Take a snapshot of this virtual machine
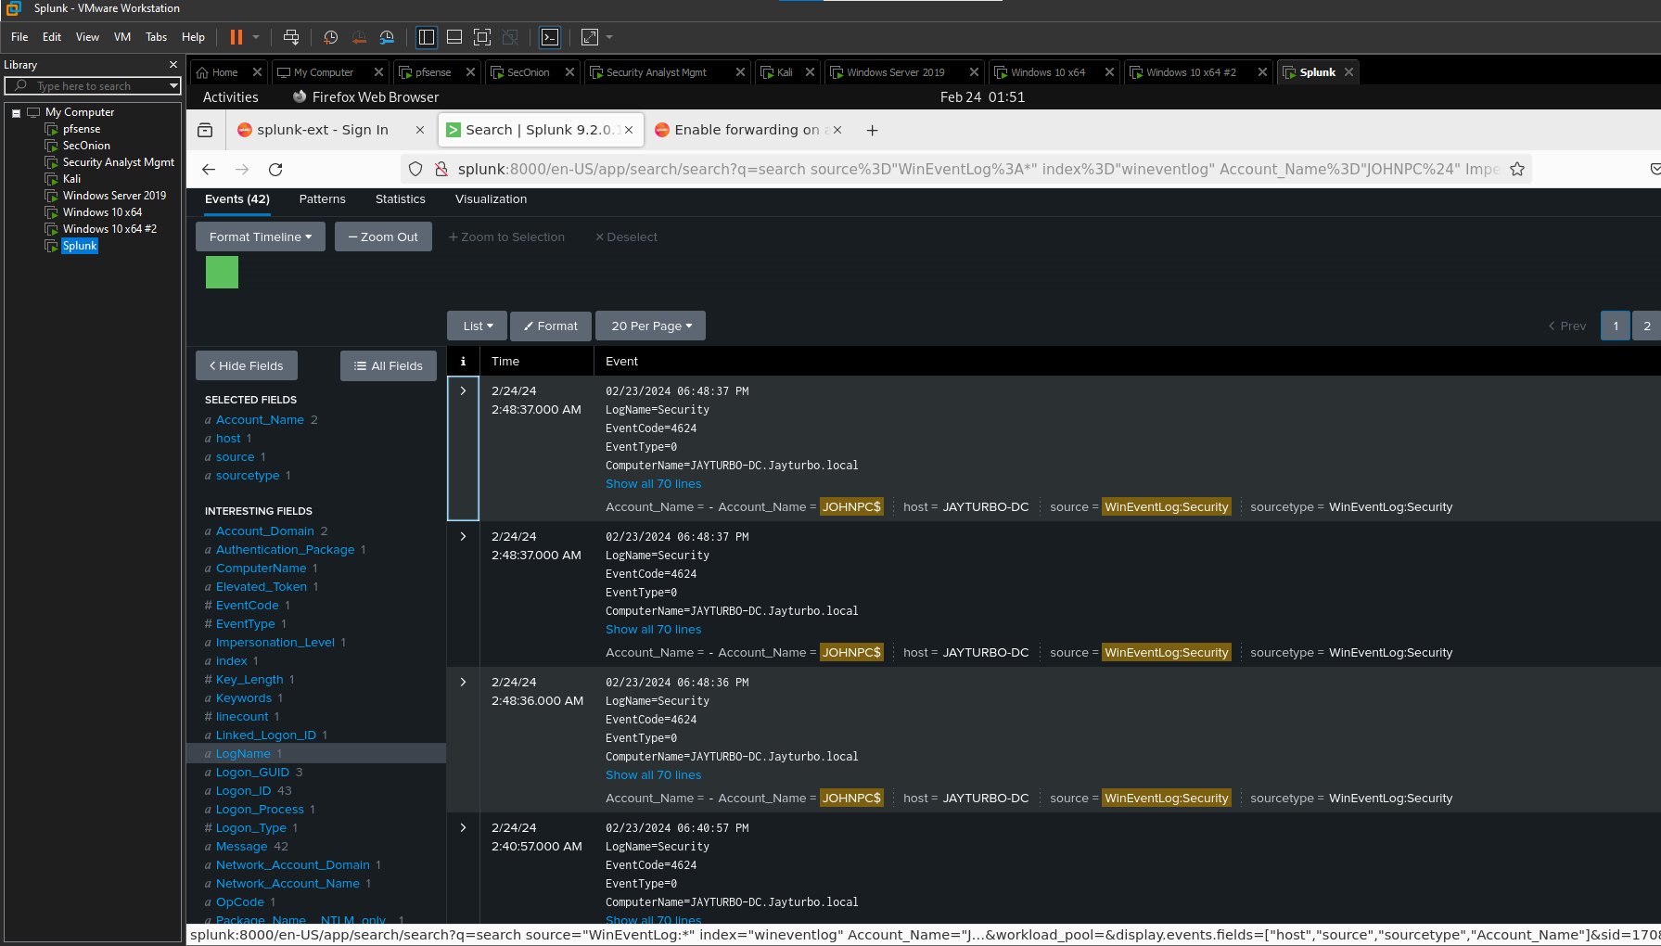Viewport: 1661px width, 946px height. point(330,37)
